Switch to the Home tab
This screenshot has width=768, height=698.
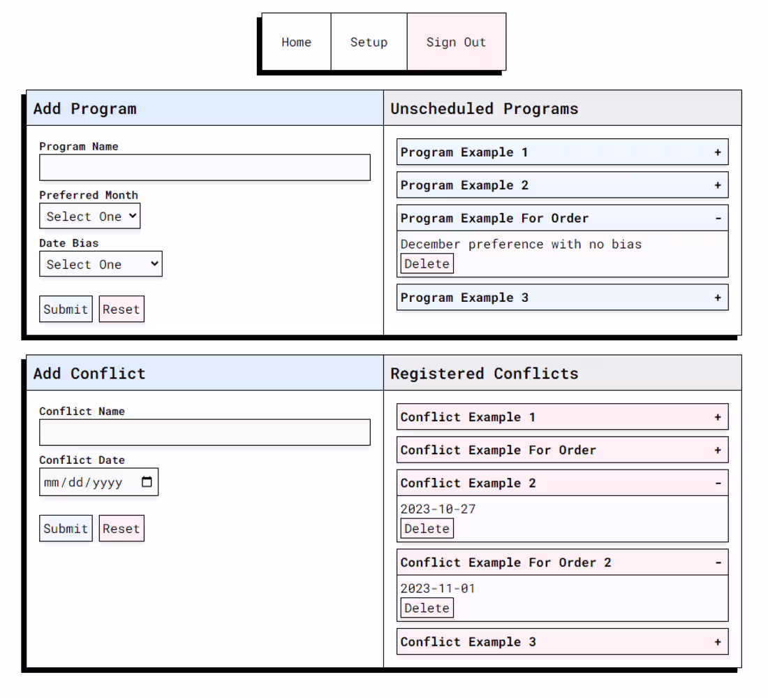coord(296,42)
